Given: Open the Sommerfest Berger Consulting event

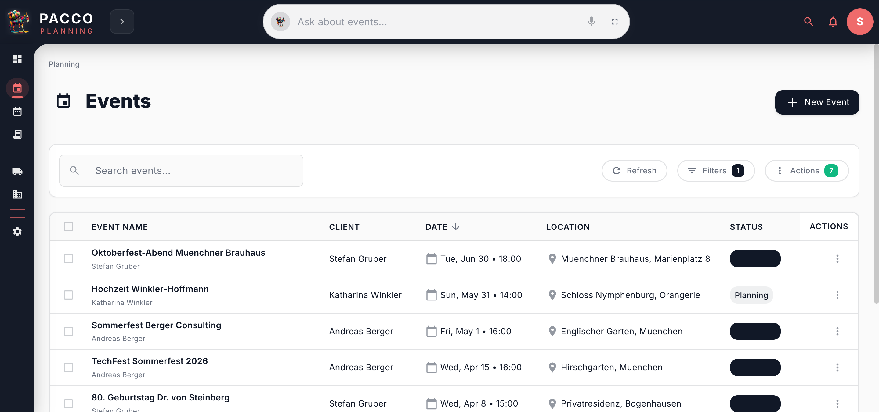Looking at the screenshot, I should 156,325.
